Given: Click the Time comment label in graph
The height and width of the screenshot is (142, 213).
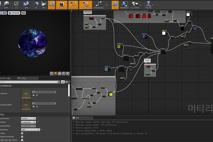Looking at the screenshot, I should [147, 60].
